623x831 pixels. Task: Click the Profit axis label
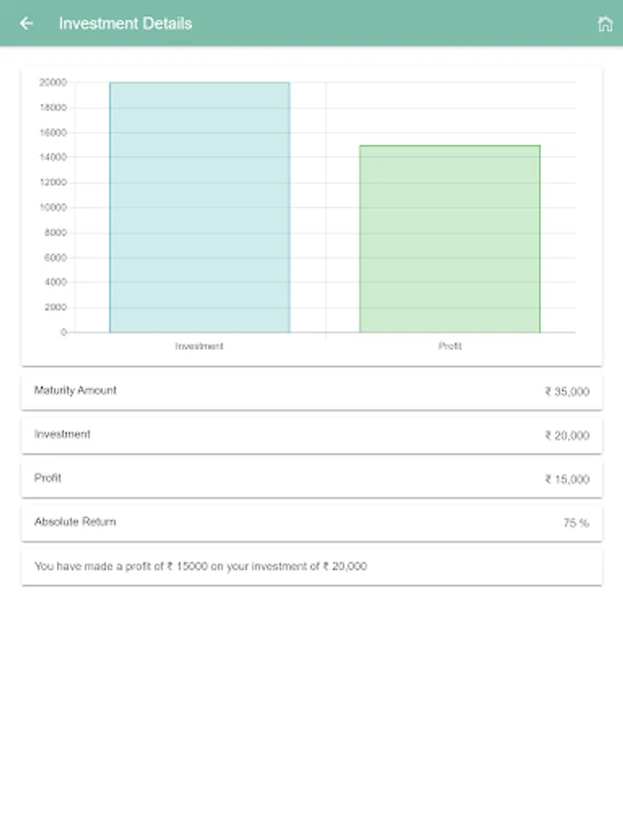[449, 346]
